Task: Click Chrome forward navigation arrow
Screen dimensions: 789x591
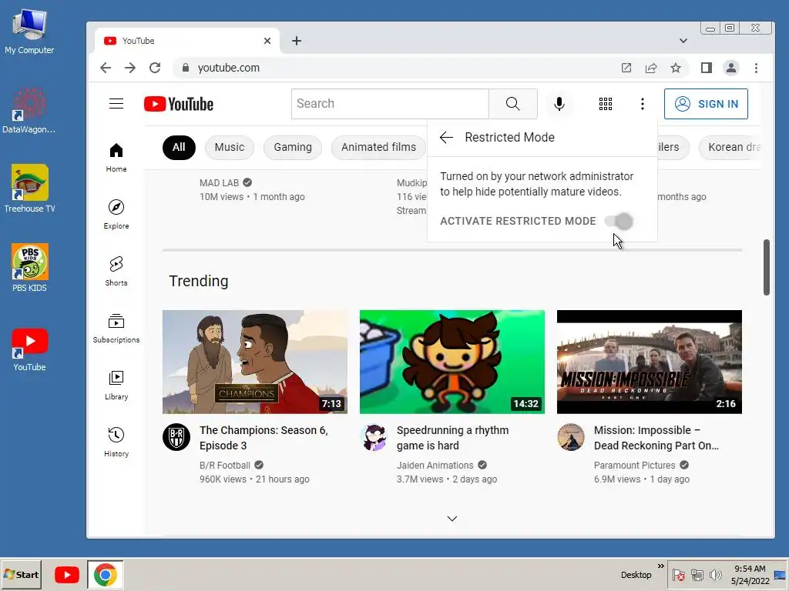Action: pyautogui.click(x=130, y=68)
